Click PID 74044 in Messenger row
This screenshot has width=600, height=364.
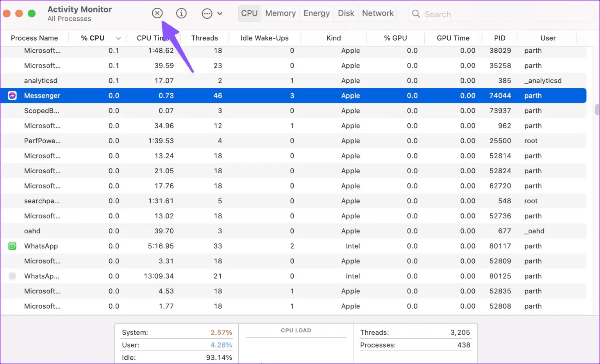click(x=500, y=96)
